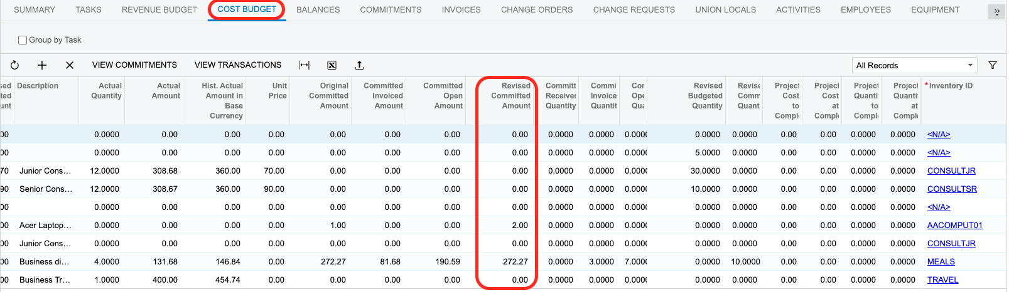Select the Commitments tab
The height and width of the screenshot is (292, 1009).
[391, 9]
